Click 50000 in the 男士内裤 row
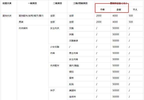Image resolution: width=144 pixels, height=100 pixels. click(x=116, y=53)
